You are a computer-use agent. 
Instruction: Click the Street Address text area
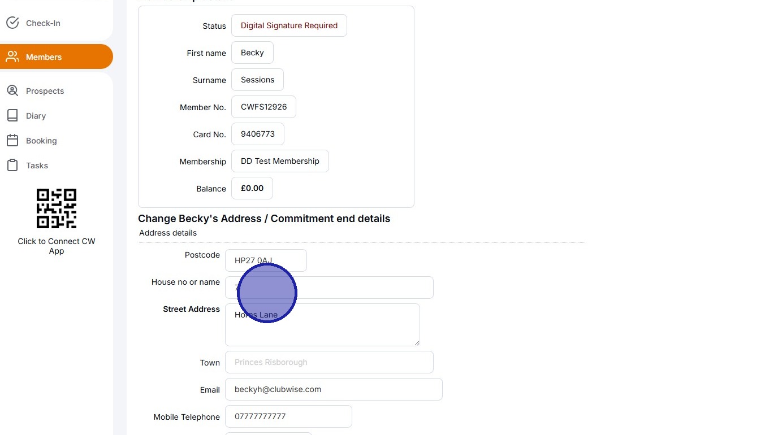tap(322, 325)
